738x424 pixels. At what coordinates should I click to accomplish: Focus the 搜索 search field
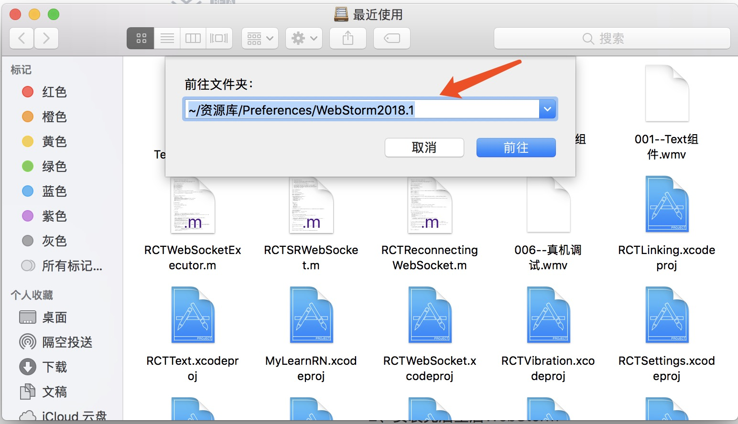coord(612,38)
